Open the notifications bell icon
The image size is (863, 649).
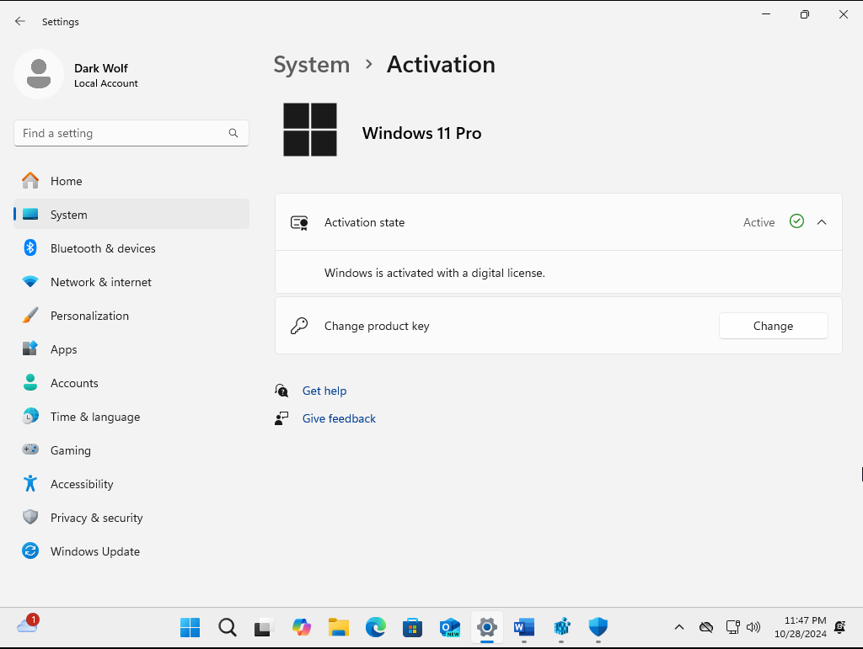coord(840,627)
